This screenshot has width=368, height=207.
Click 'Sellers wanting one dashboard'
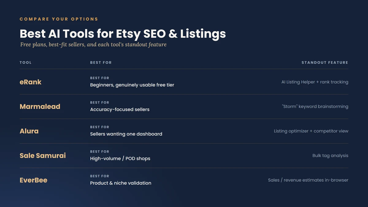pyautogui.click(x=126, y=134)
